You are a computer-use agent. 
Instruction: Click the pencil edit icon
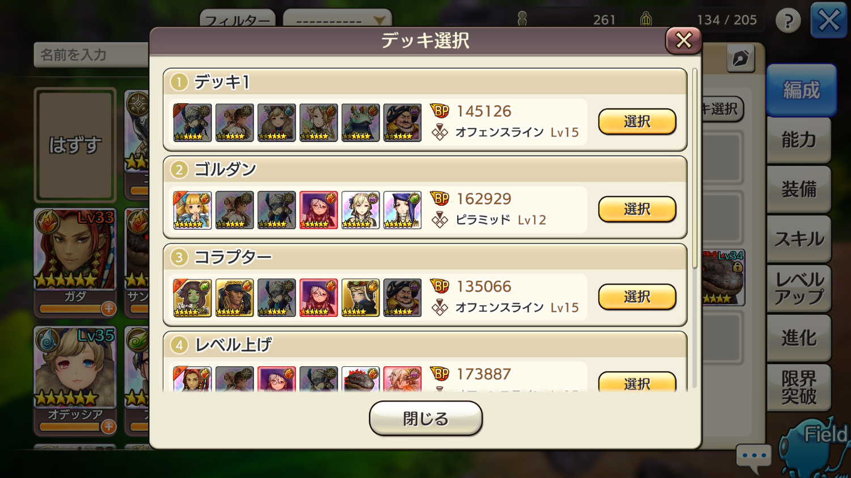pos(740,58)
